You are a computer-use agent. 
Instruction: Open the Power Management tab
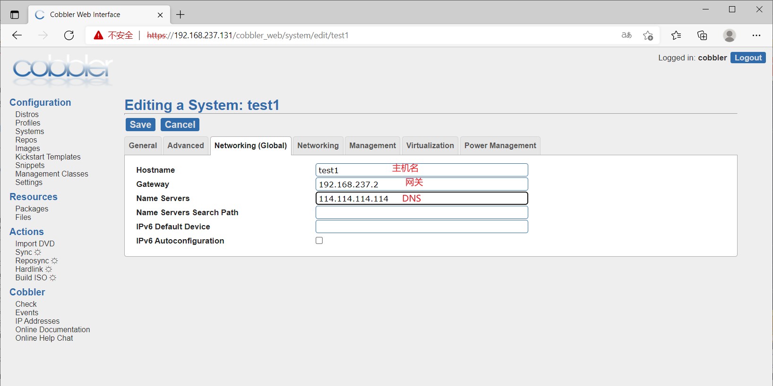pos(500,145)
